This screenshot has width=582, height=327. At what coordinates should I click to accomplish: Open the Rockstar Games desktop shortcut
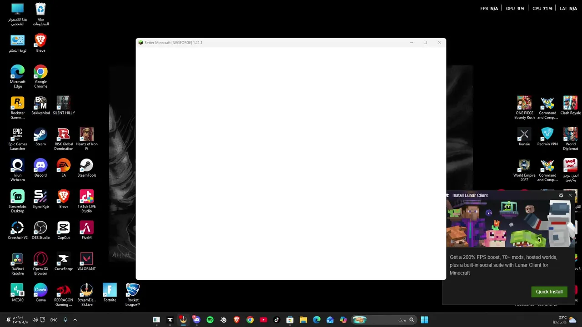(18, 108)
